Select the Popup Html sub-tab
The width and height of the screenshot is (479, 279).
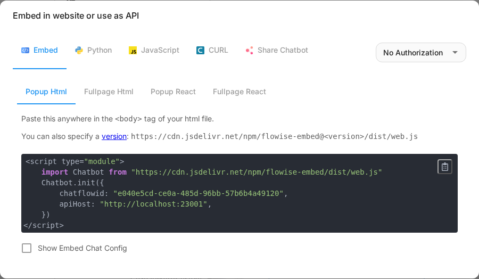pyautogui.click(x=46, y=92)
